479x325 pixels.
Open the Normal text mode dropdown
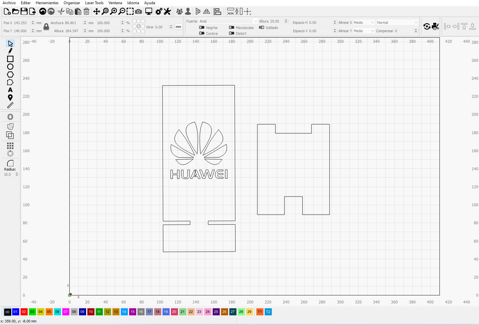397,23
